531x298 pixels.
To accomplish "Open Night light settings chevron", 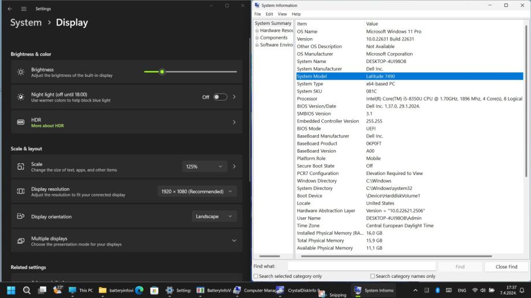I will [234, 97].
